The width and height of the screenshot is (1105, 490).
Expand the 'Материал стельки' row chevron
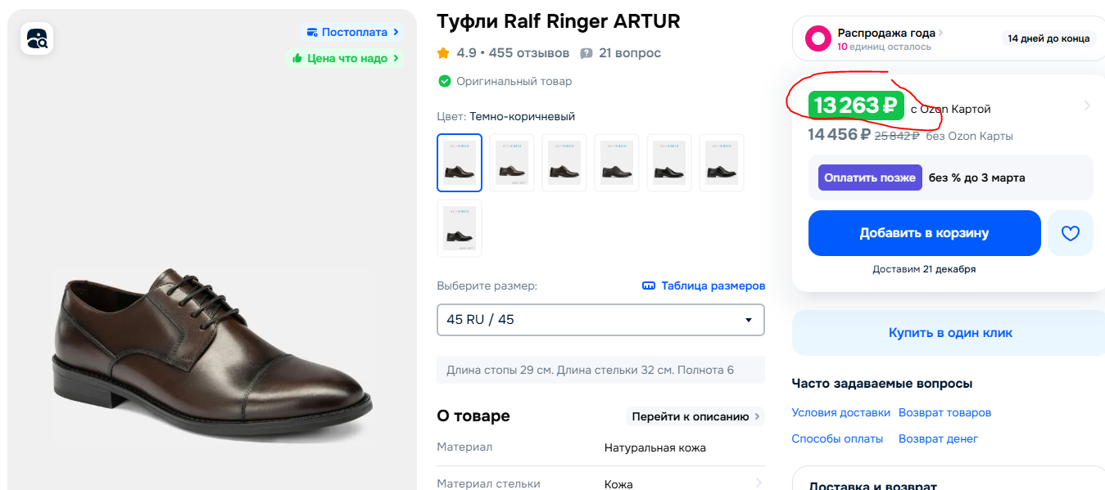click(x=759, y=483)
